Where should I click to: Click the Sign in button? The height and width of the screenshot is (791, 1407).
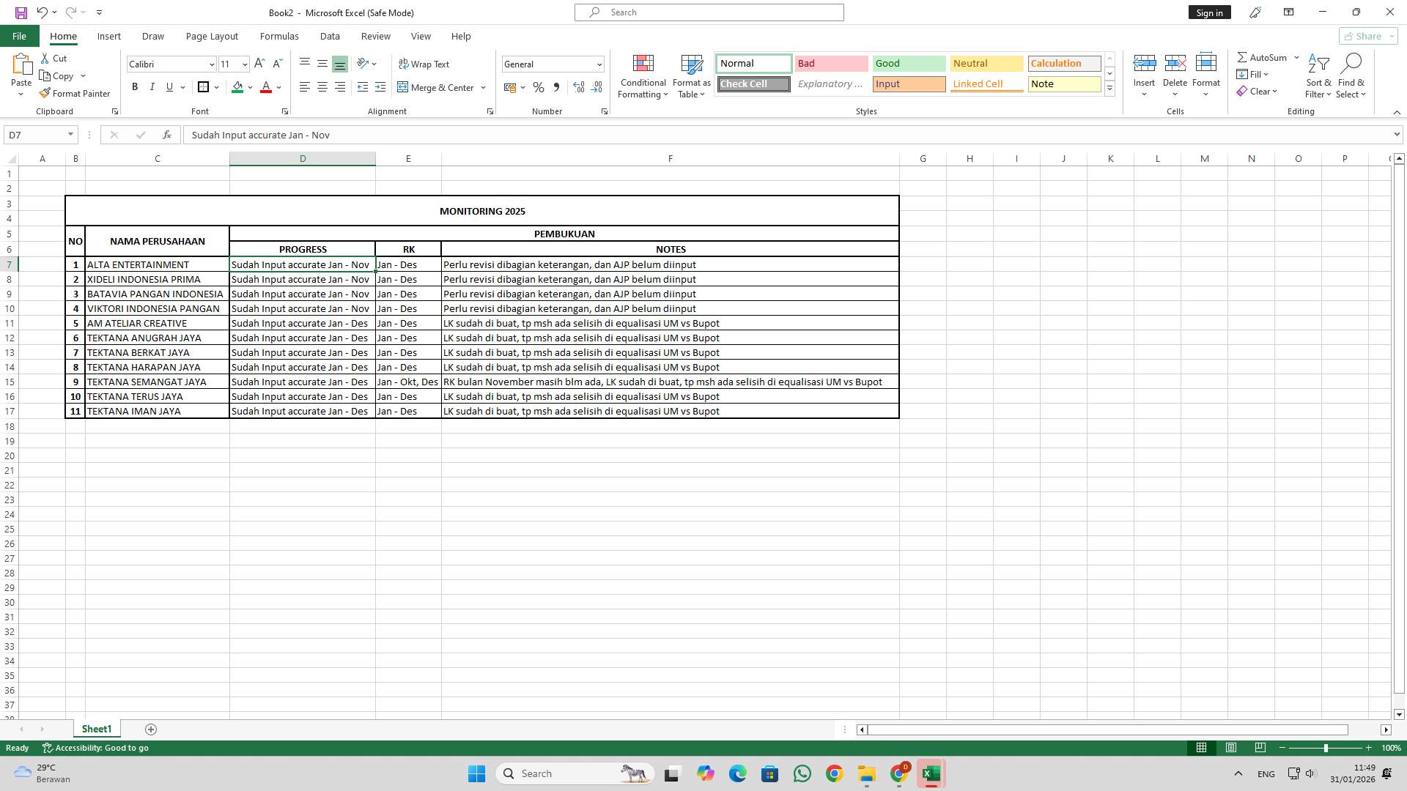click(x=1209, y=12)
